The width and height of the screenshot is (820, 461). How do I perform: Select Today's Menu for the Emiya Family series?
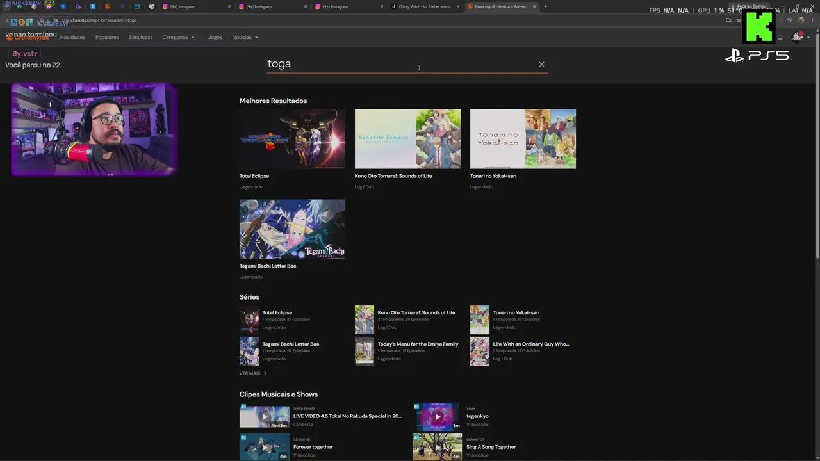click(x=418, y=344)
